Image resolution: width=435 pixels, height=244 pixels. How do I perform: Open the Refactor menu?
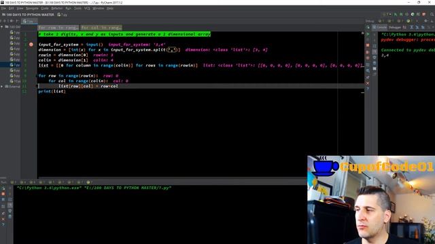(57, 8)
